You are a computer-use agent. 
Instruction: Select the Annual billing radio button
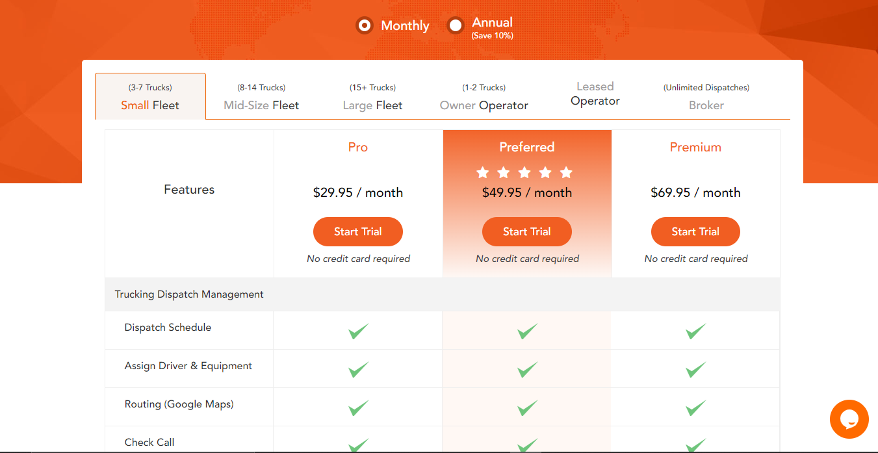(456, 26)
